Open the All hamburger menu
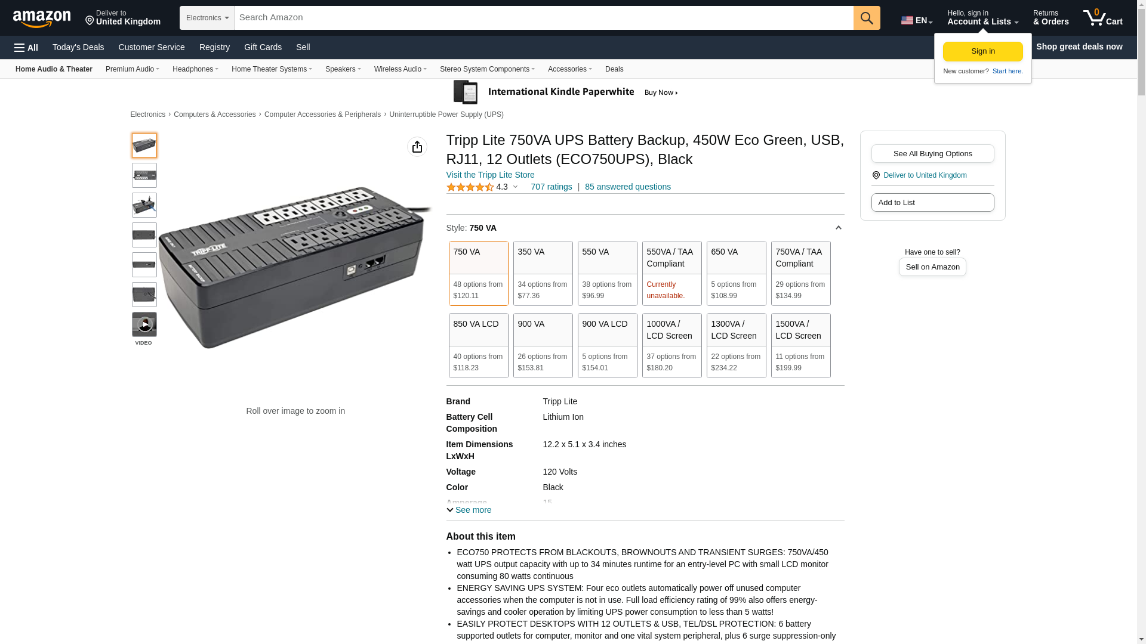Viewport: 1146px width, 644px height. point(26,48)
